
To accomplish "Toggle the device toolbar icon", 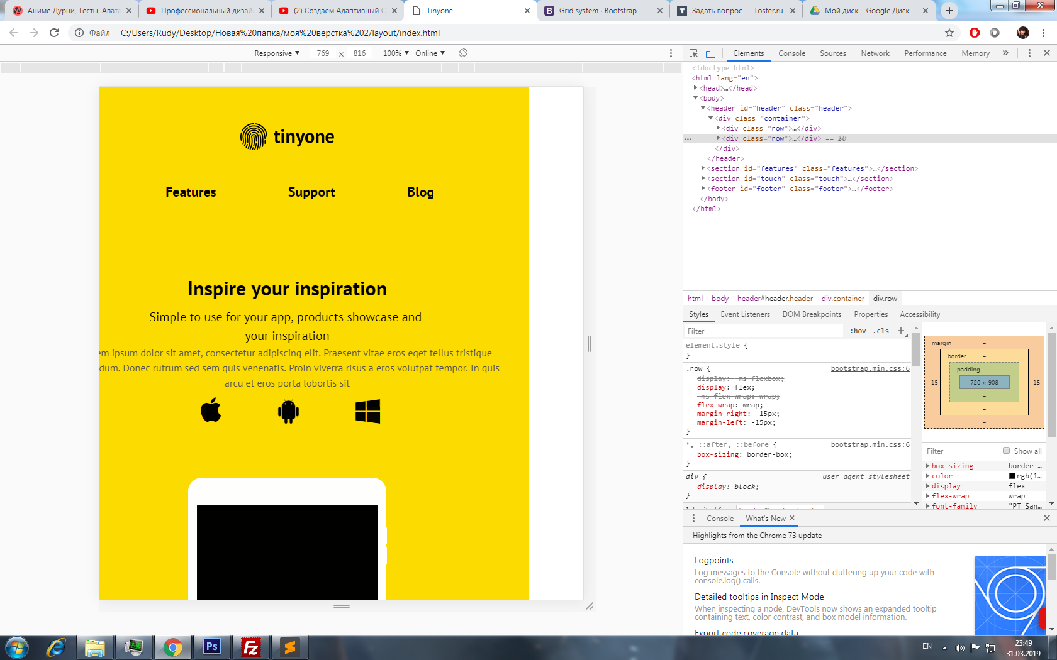I will [710, 53].
